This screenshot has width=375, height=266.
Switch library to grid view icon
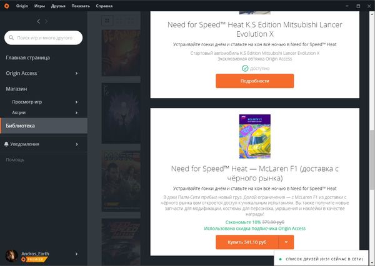(107, 21)
